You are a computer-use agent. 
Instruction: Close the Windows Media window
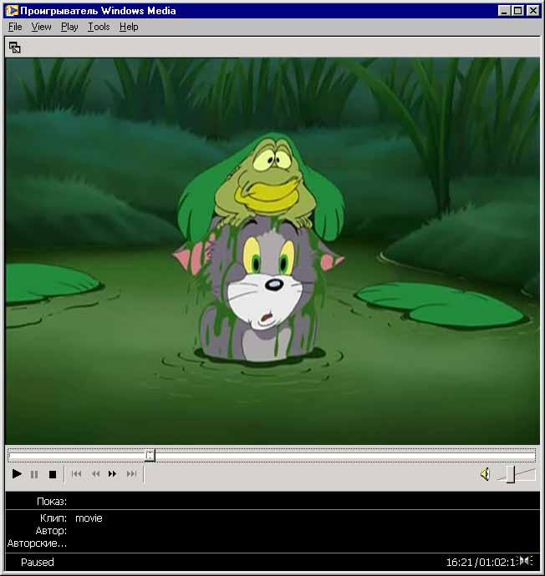pos(532,11)
